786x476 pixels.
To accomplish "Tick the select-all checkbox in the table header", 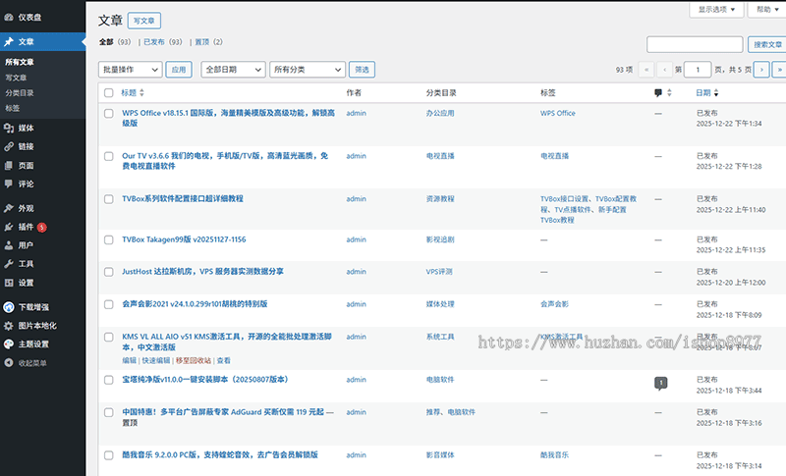I will click(109, 92).
